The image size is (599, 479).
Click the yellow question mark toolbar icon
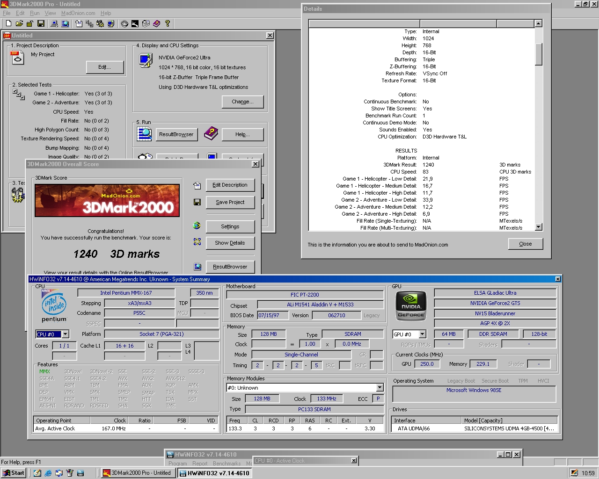point(168,23)
